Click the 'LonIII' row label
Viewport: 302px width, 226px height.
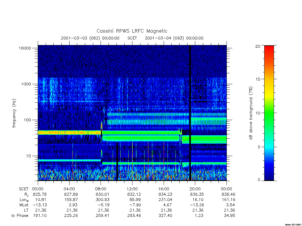[24, 200]
